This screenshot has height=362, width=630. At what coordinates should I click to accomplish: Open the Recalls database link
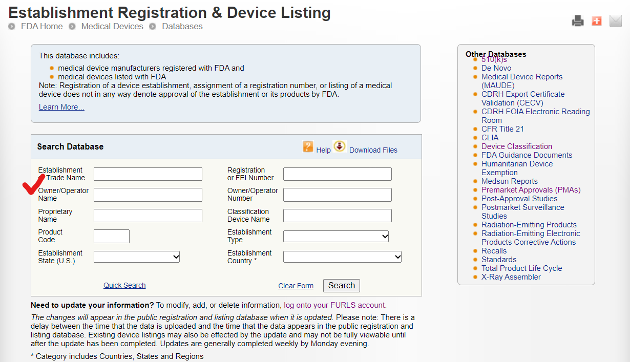494,251
